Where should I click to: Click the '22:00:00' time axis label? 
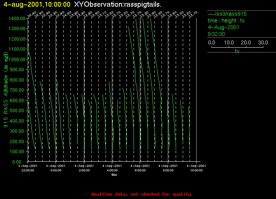coord(28,170)
